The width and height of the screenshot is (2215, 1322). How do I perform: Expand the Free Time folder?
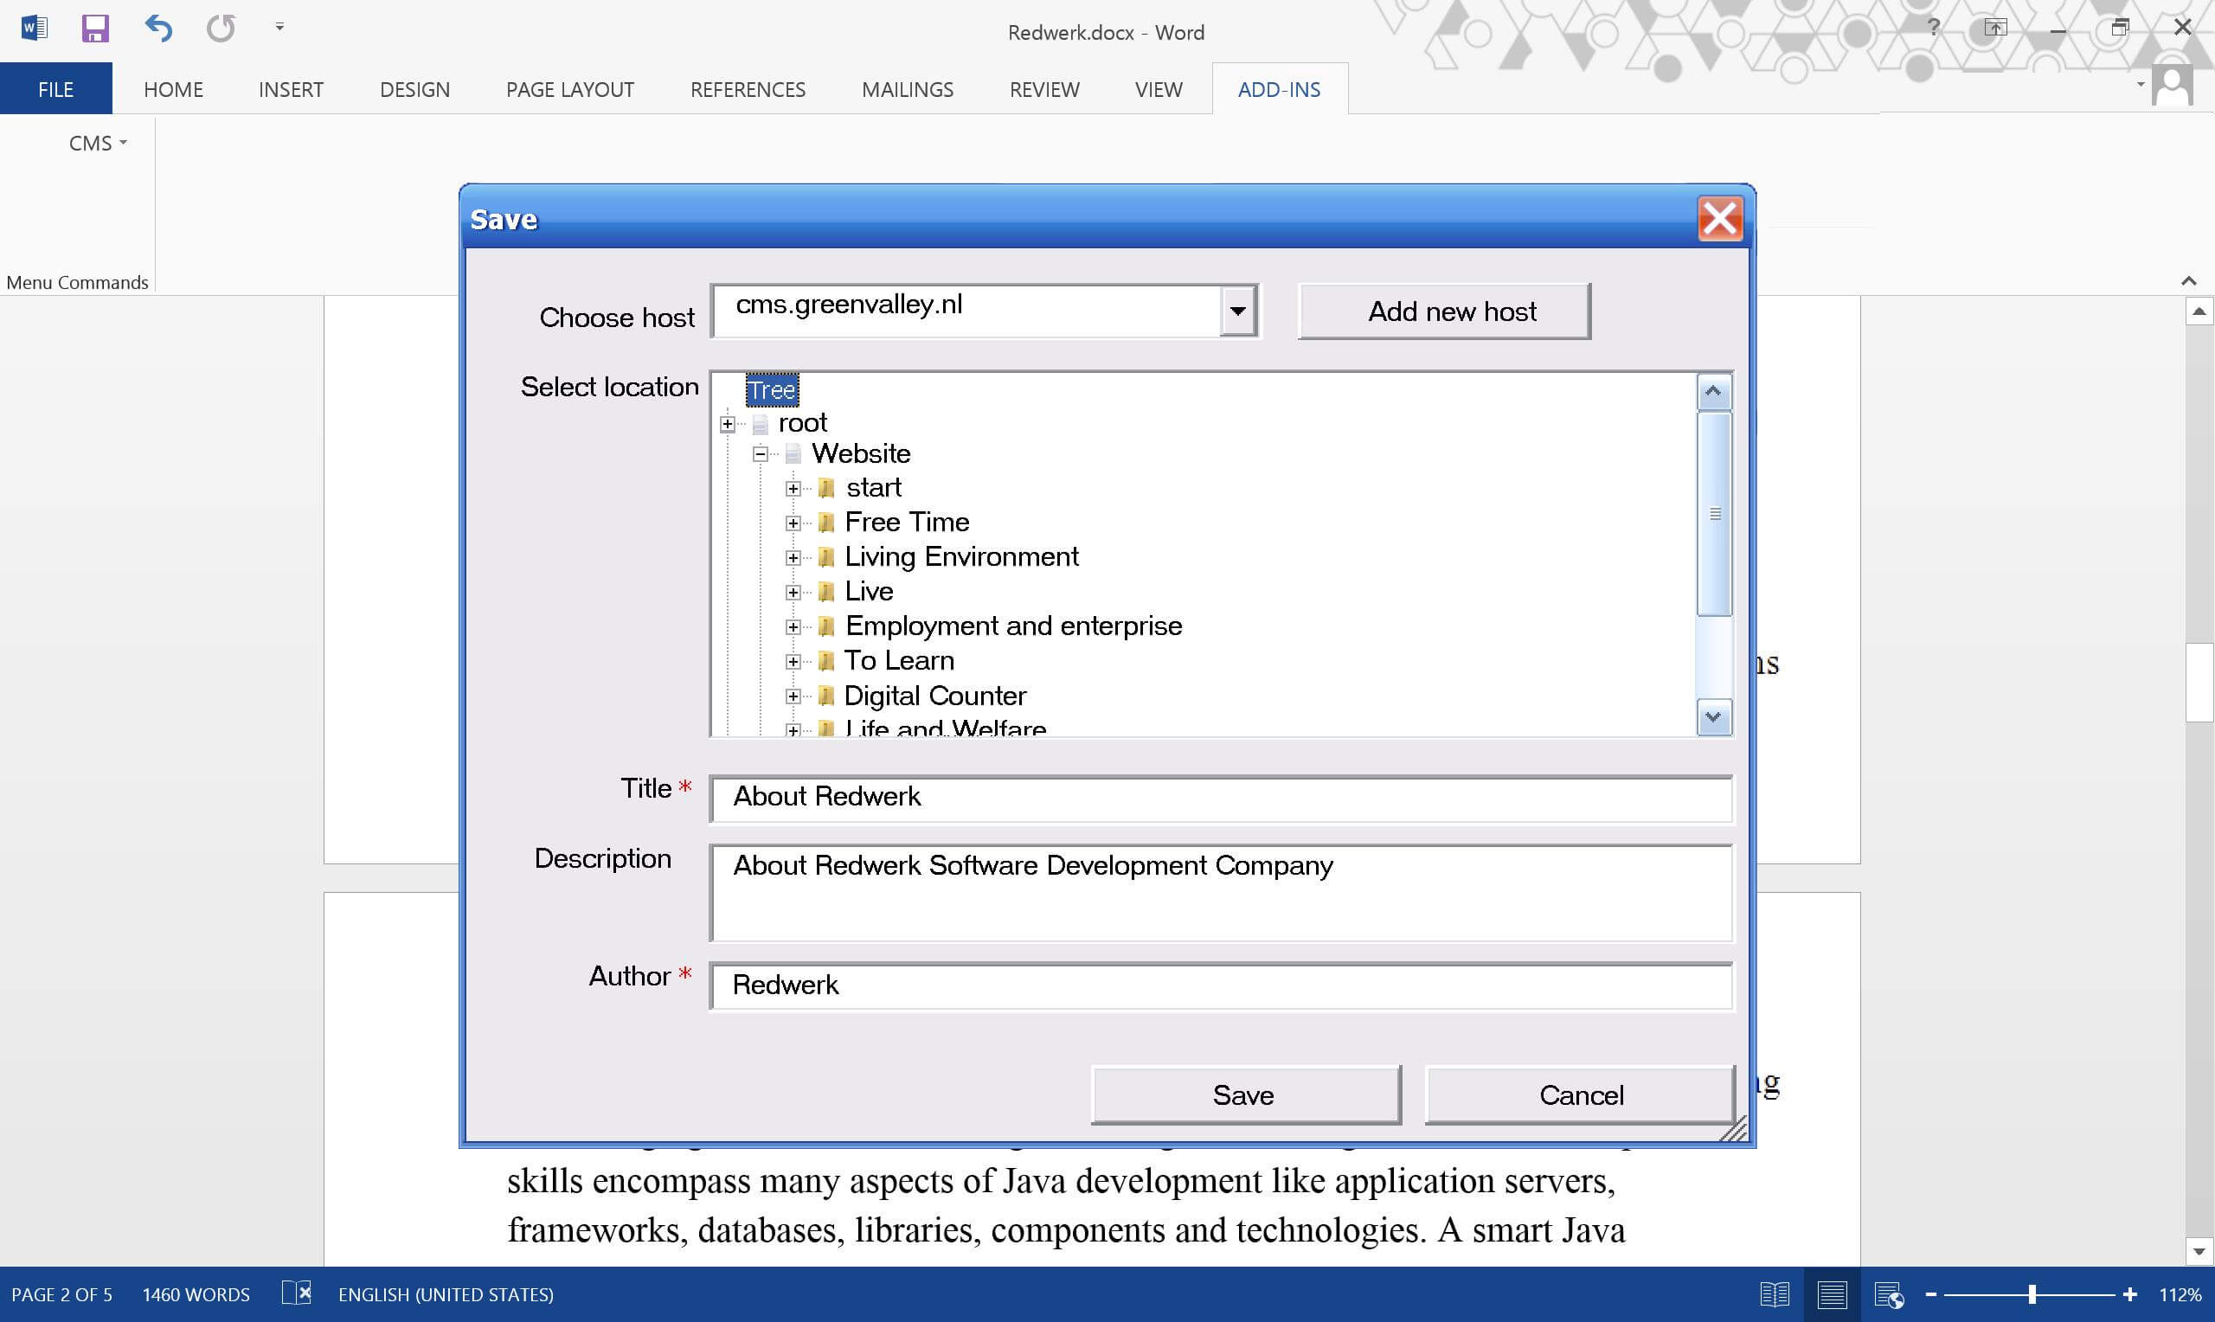coord(793,523)
